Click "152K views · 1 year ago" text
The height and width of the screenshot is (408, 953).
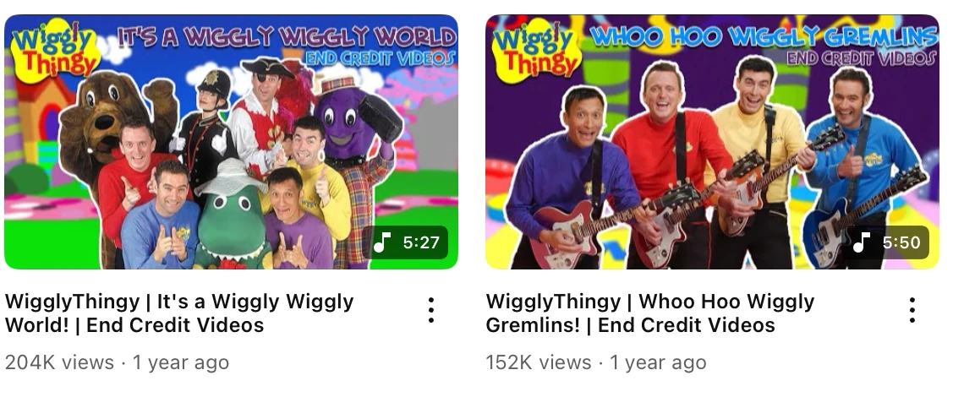[596, 362]
